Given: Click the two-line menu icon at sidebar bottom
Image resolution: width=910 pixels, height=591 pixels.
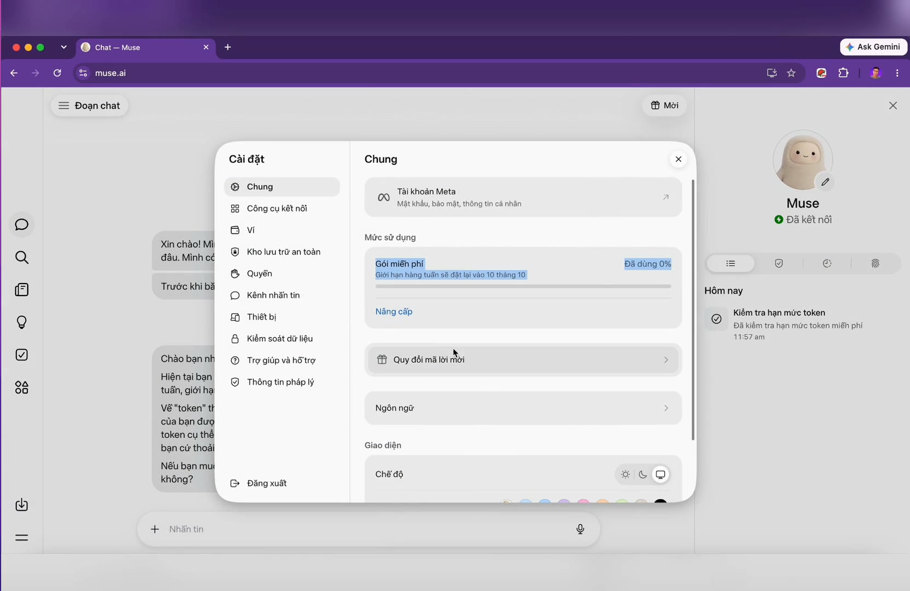Looking at the screenshot, I should 22,537.
